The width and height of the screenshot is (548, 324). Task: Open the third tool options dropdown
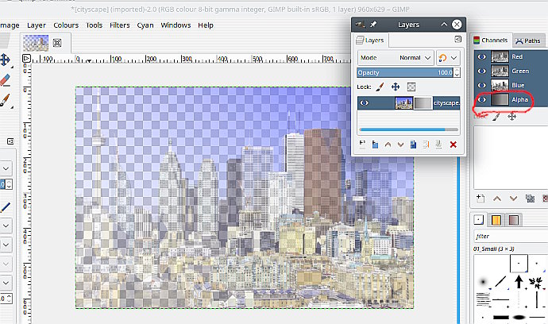pyautogui.click(x=6, y=245)
